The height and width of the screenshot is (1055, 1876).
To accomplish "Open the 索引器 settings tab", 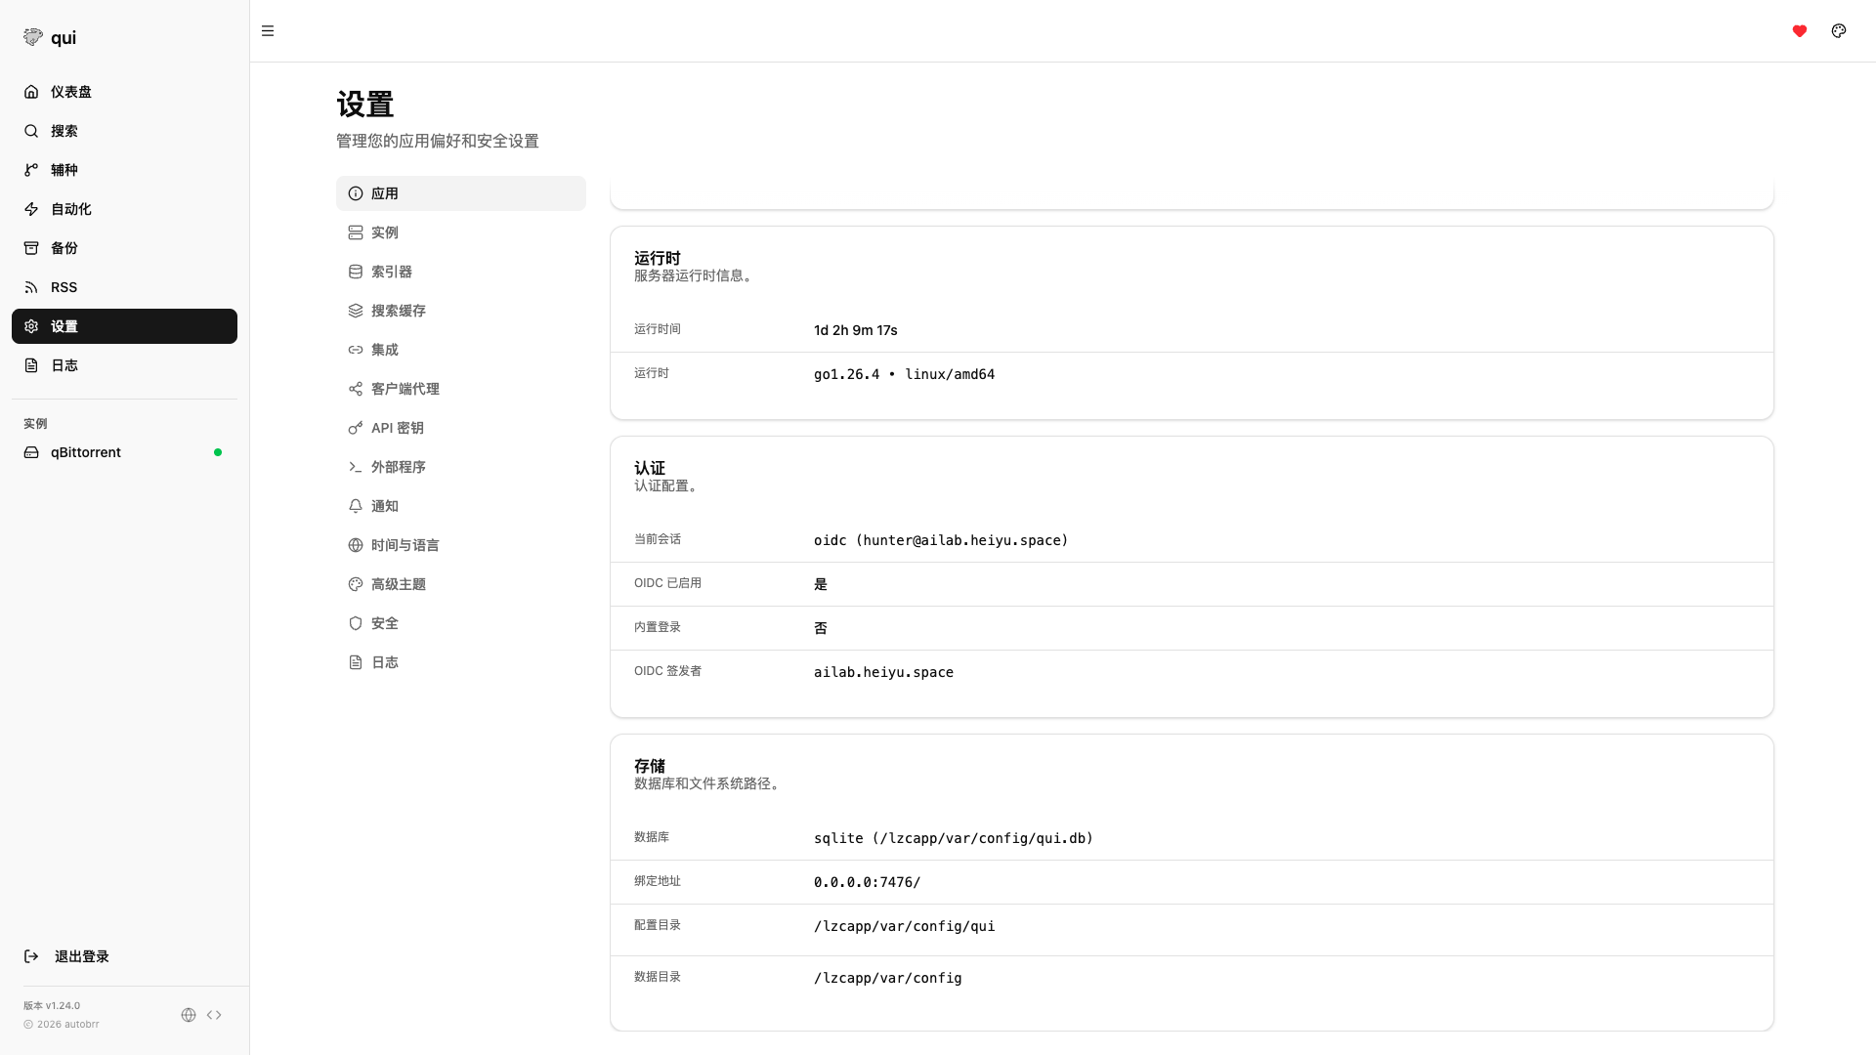I will click(x=461, y=272).
